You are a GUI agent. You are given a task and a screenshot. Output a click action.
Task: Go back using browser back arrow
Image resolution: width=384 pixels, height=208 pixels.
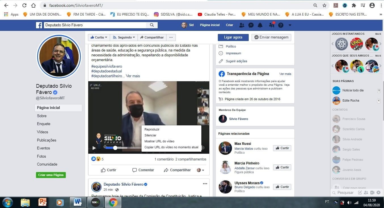tap(6, 5)
